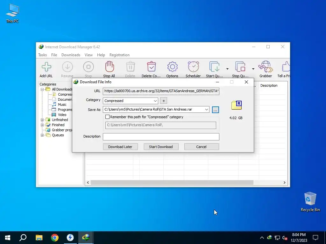Expand the Unfinished tree node
326x244 pixels.
42,120
